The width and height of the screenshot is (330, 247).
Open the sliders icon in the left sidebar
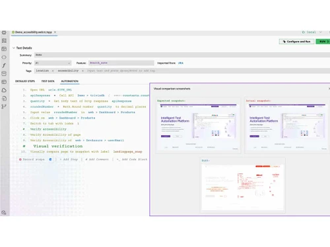pyautogui.click(x=4, y=41)
